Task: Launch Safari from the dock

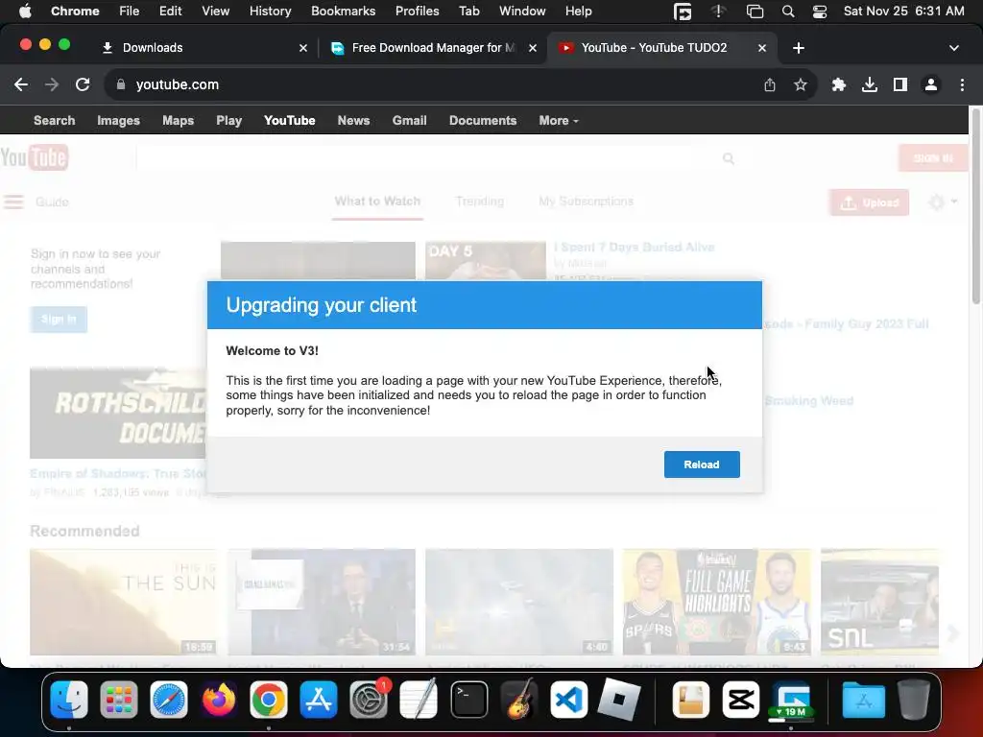Action: 169,700
